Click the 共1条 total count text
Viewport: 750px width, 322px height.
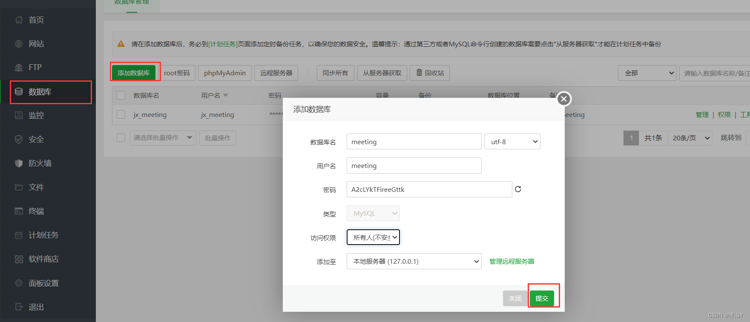[653, 138]
